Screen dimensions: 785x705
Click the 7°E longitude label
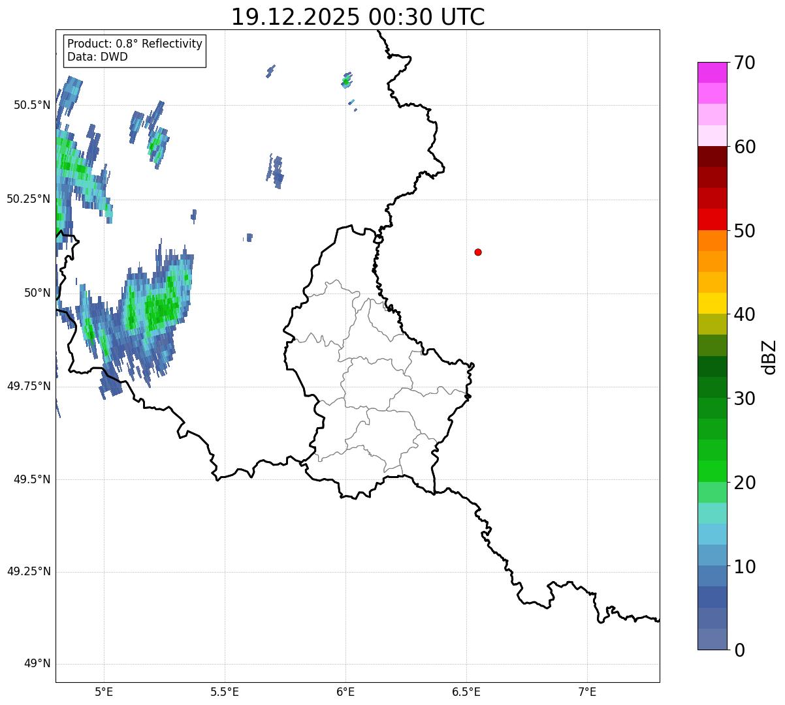(587, 691)
